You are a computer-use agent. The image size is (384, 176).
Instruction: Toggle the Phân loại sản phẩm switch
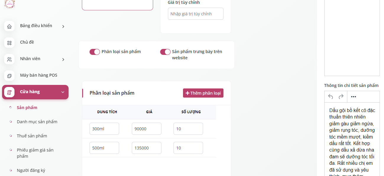(95, 52)
